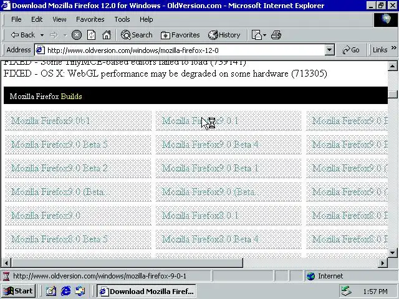Click the Internet security zone globe icon
Image resolution: width=399 pixels, height=299 pixels.
pyautogui.click(x=310, y=276)
